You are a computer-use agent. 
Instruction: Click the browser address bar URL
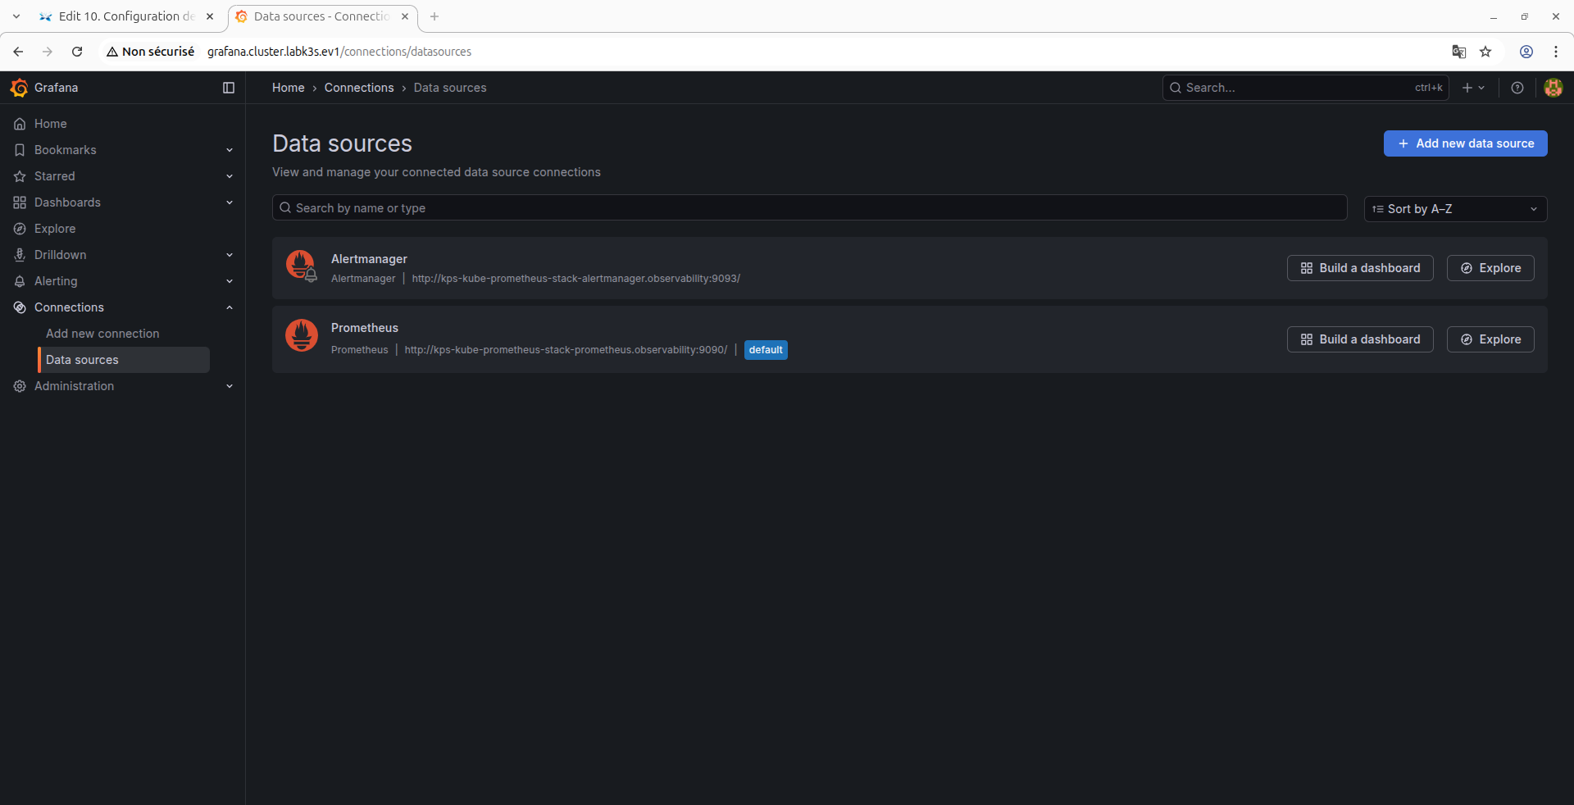tap(339, 52)
